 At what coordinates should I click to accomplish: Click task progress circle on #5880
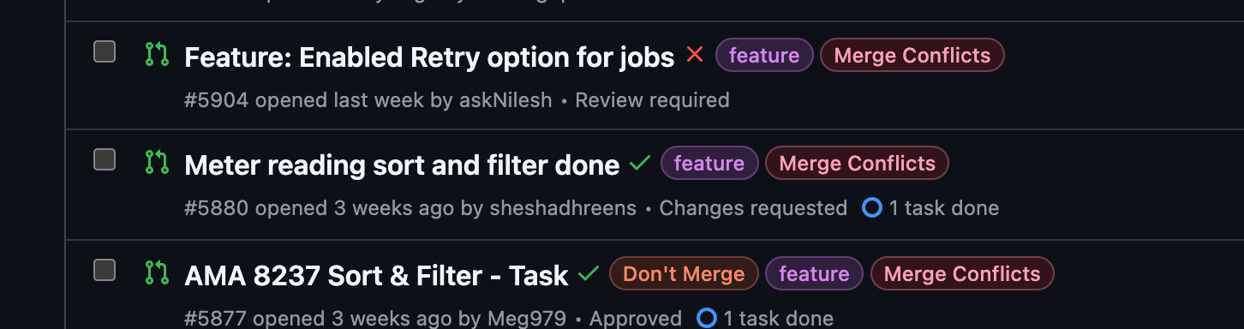click(872, 207)
